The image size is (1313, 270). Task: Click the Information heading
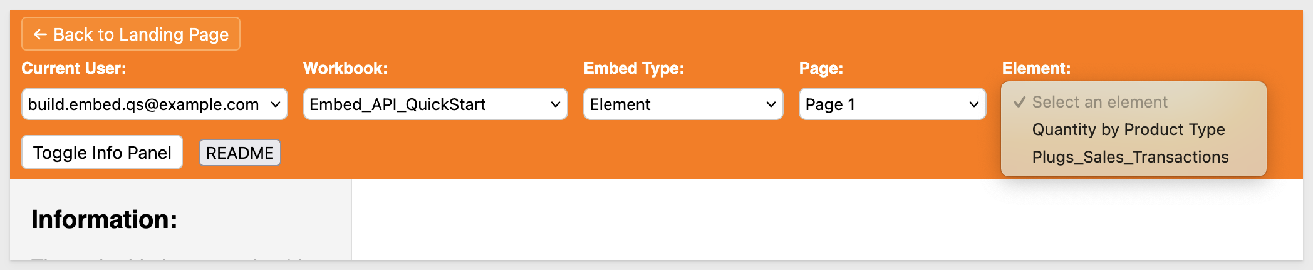click(x=105, y=219)
